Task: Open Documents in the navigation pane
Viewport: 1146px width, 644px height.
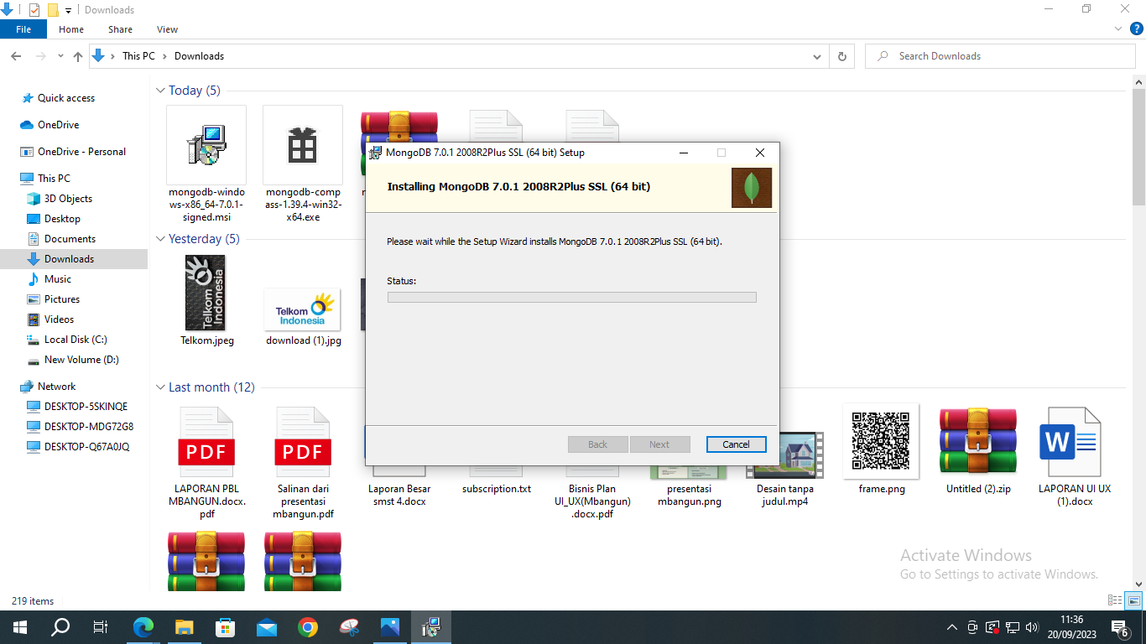Action: 70,239
